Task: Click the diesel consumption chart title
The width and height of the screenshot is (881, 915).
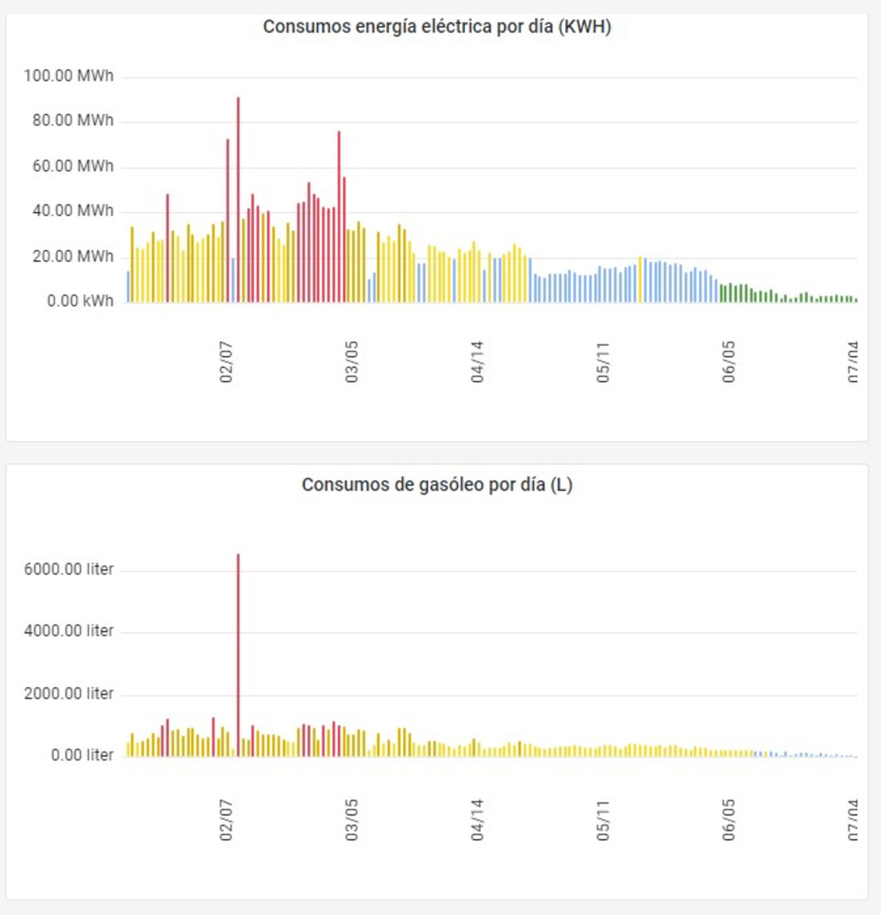Action: [x=437, y=485]
